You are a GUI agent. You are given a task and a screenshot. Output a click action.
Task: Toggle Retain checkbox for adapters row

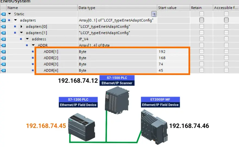[x=202, y=20]
